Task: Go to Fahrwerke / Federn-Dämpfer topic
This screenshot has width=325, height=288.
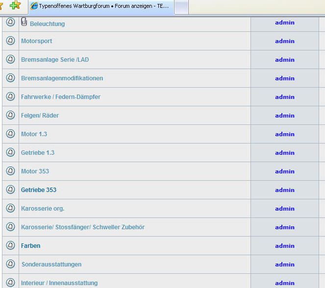Action: click(60, 97)
